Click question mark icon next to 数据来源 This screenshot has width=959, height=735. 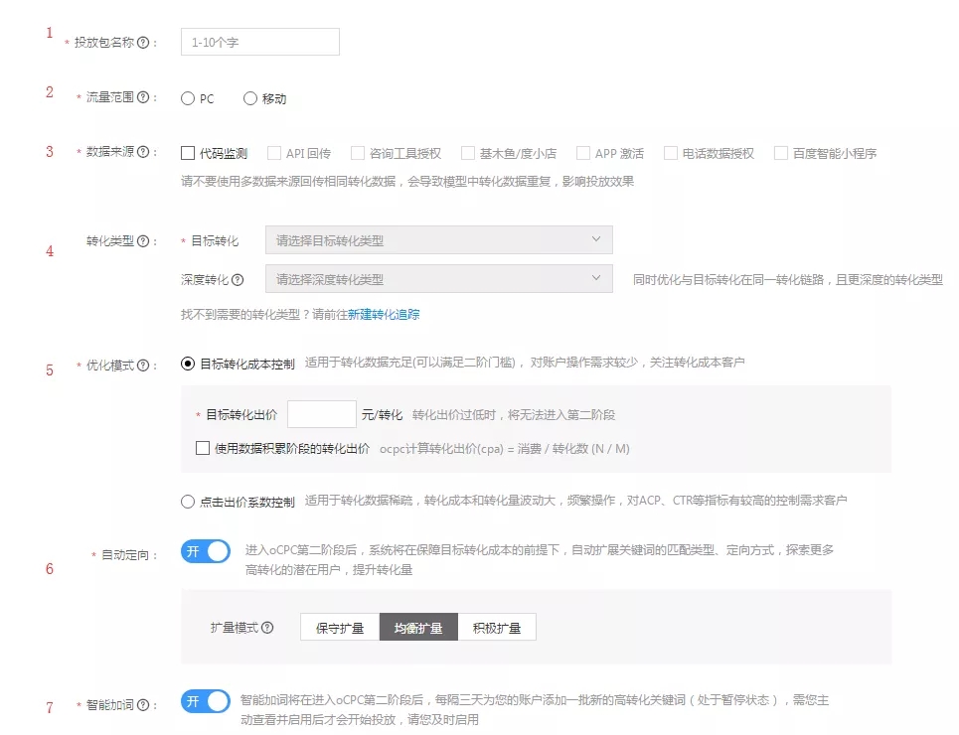coord(143,153)
